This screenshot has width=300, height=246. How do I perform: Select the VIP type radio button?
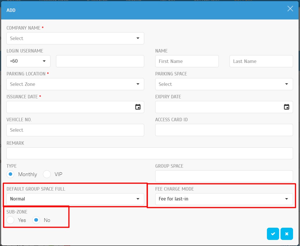pyautogui.click(x=47, y=174)
